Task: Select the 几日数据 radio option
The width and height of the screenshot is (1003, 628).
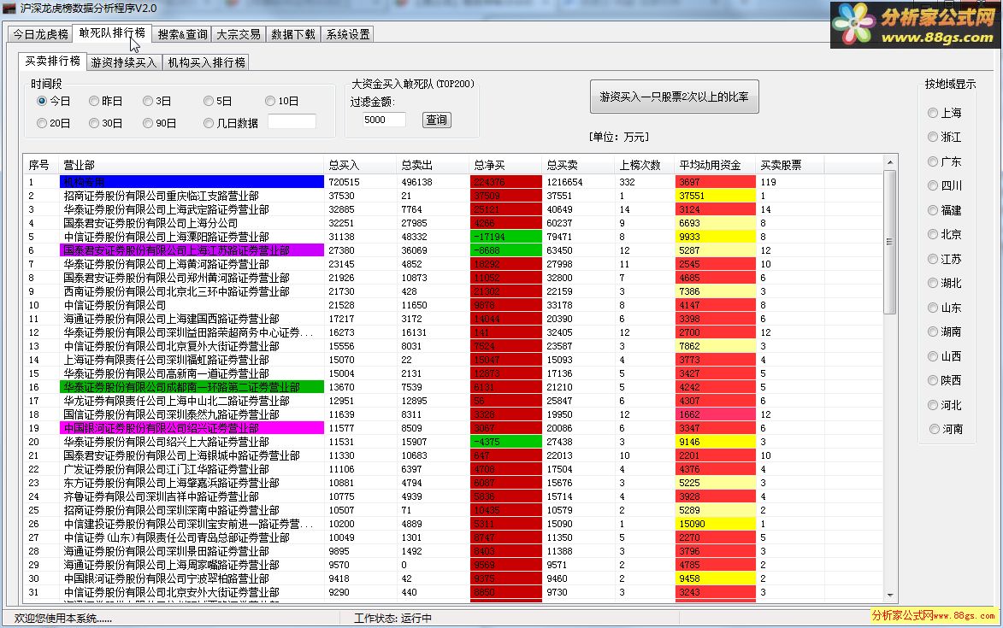Action: (230, 123)
